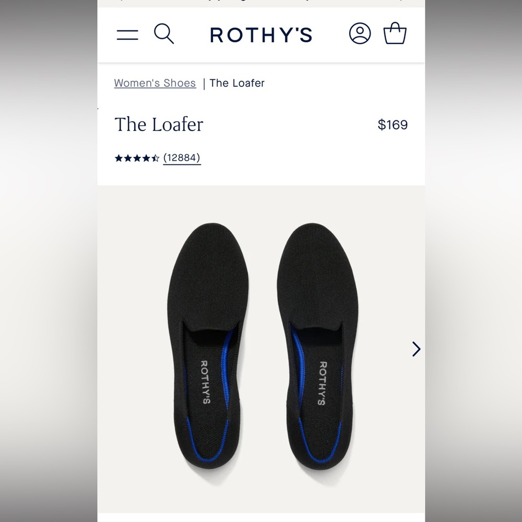
Task: Click the right-facing image chevron
Action: click(x=416, y=349)
